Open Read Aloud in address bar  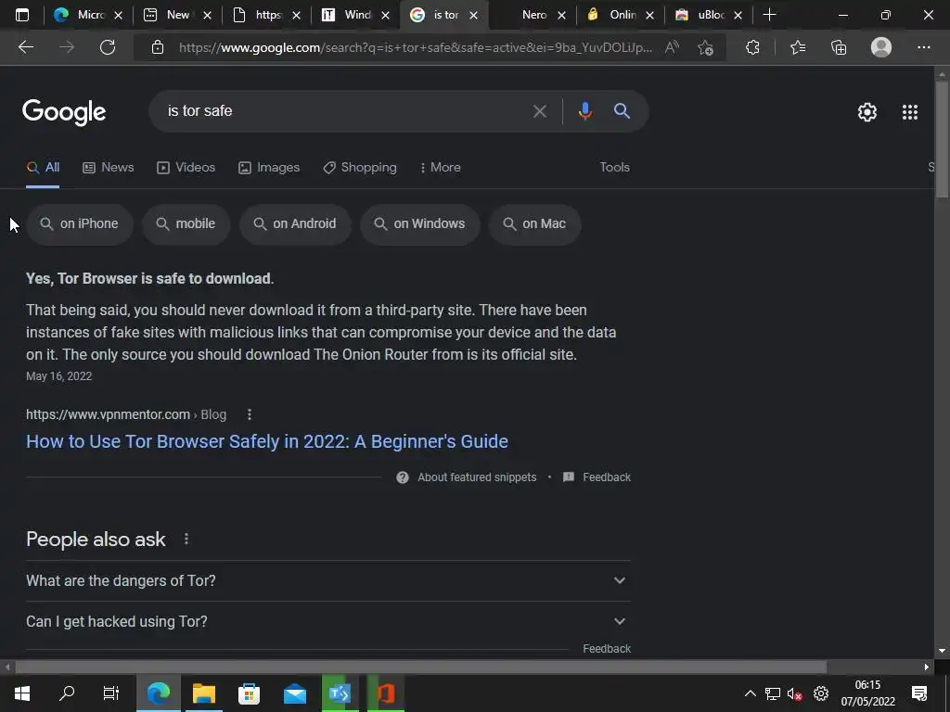pyautogui.click(x=672, y=47)
